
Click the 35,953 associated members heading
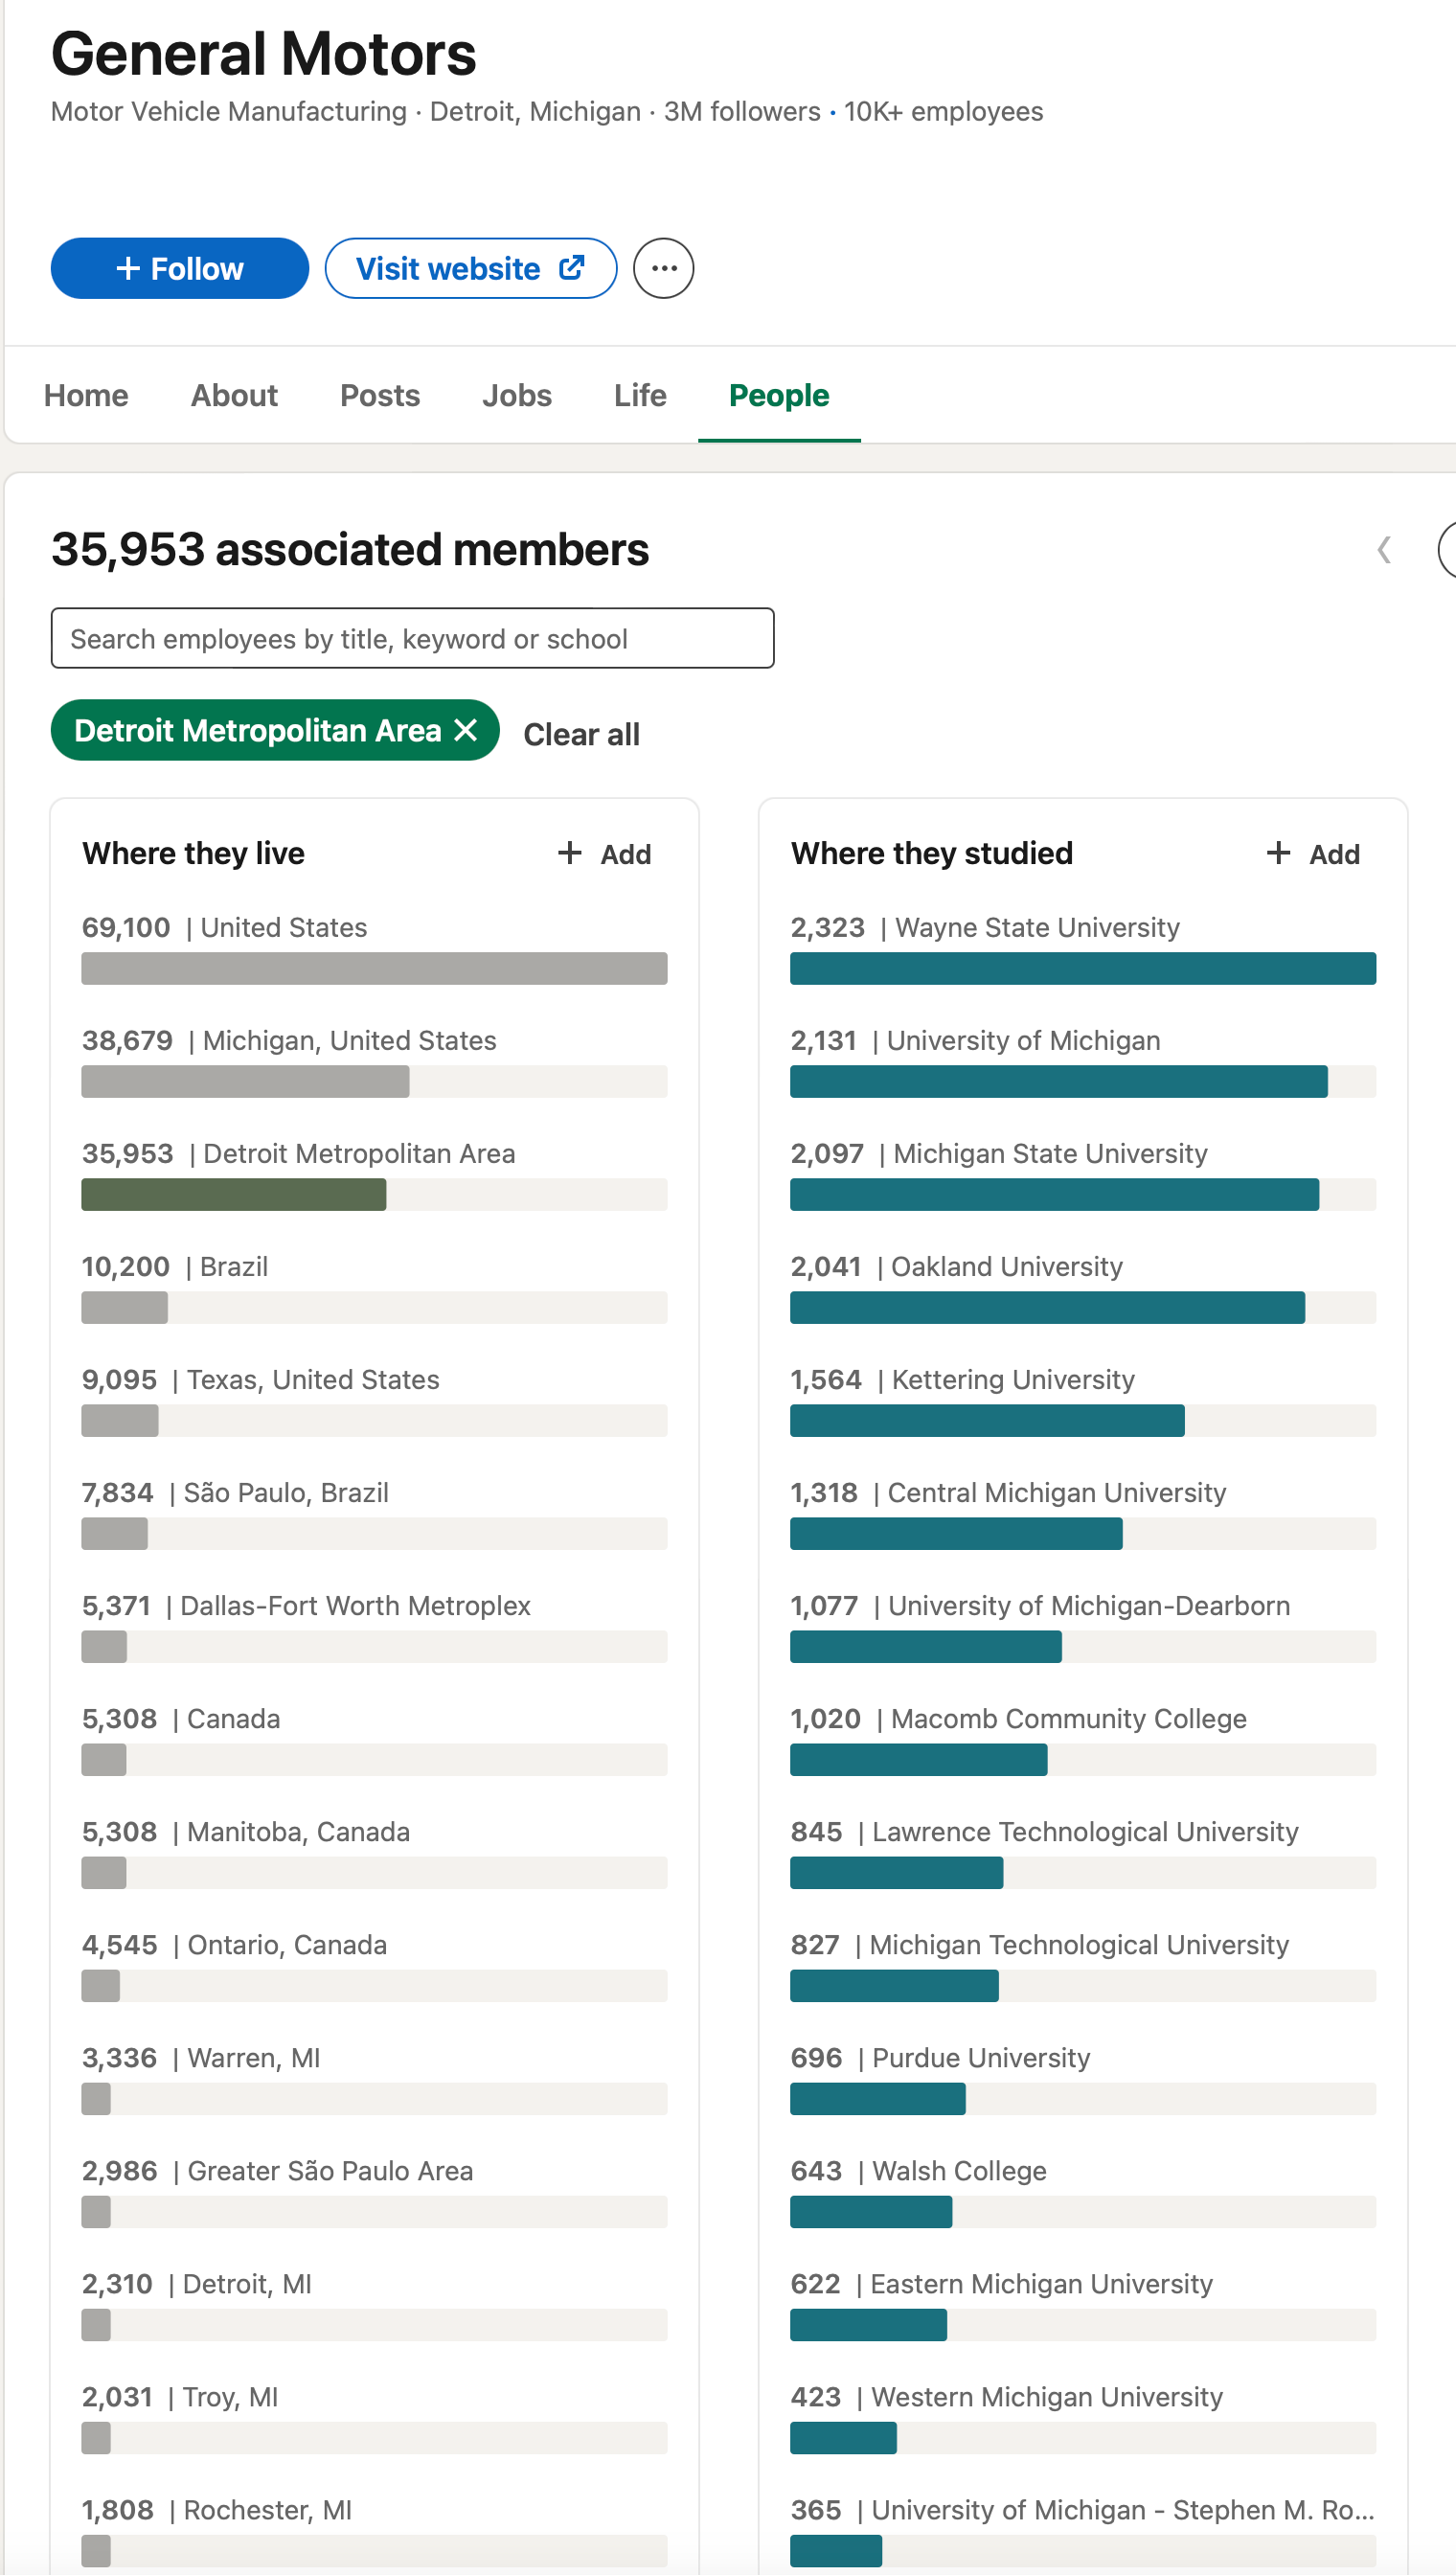[x=350, y=549]
